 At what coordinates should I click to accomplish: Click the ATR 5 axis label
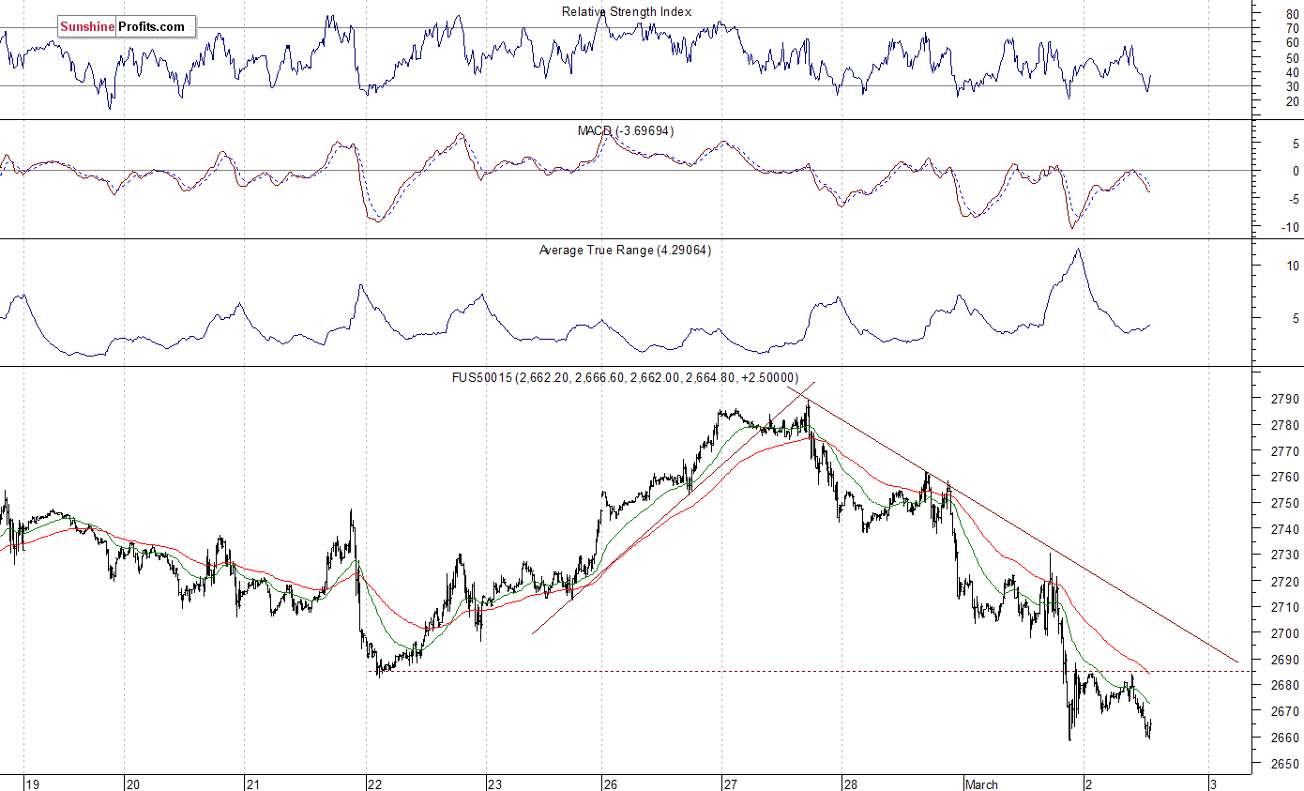1295,319
